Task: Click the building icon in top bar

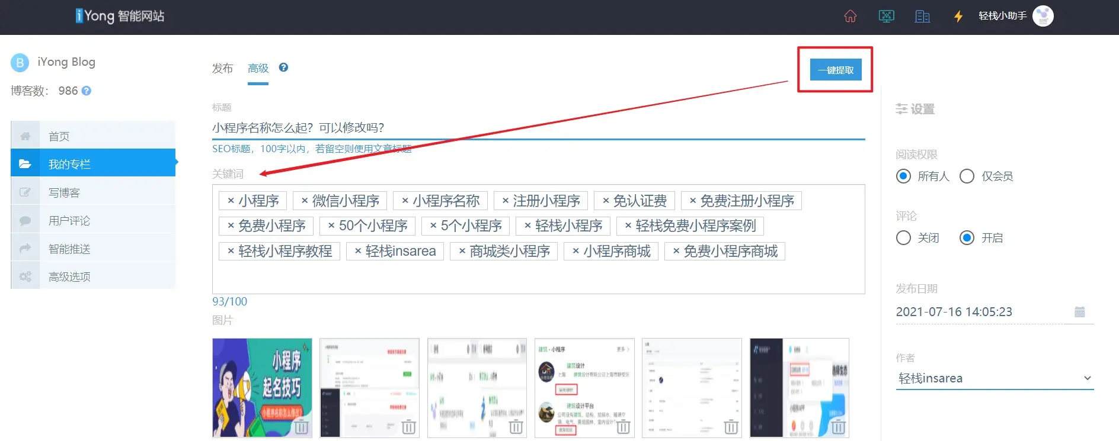Action: [922, 16]
